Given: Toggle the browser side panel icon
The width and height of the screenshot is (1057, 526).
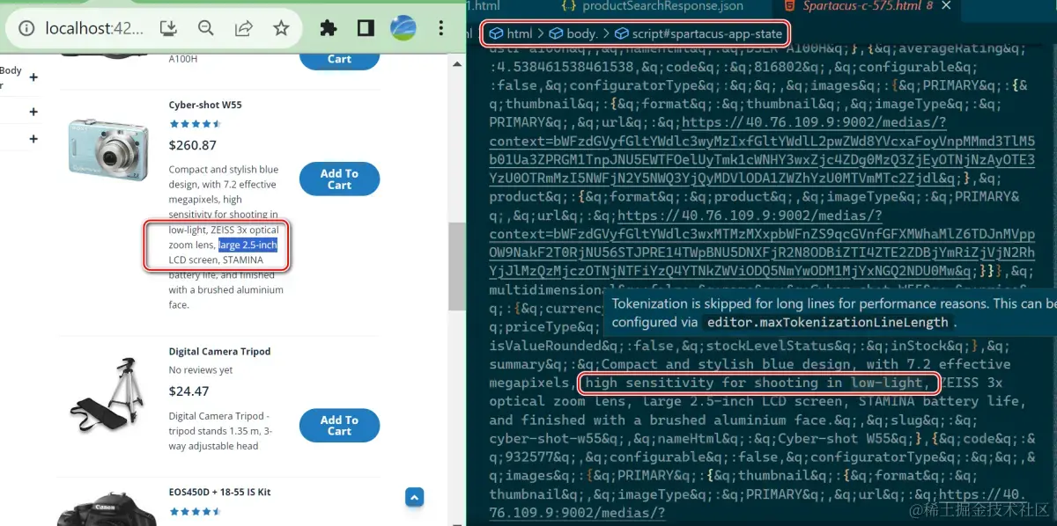Looking at the screenshot, I should pyautogui.click(x=366, y=28).
